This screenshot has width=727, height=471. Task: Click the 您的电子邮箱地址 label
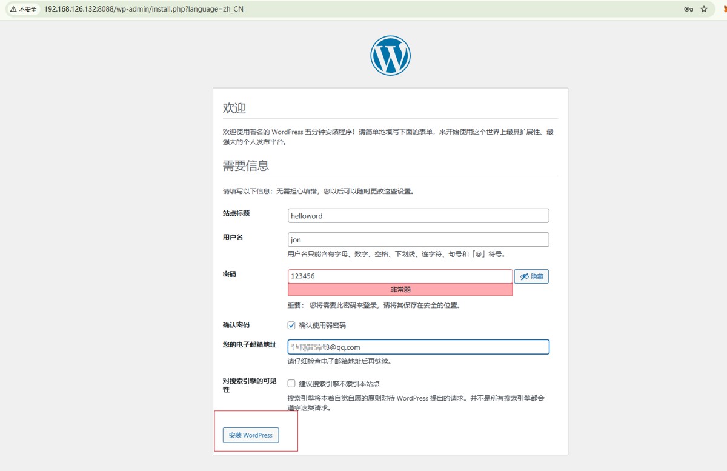(250, 345)
